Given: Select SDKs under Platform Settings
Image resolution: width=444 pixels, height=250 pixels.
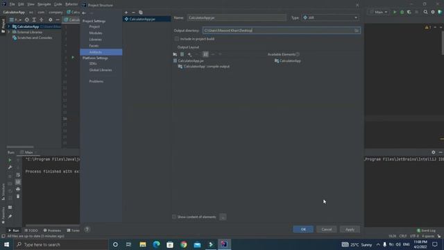Looking at the screenshot, I should (93, 63).
